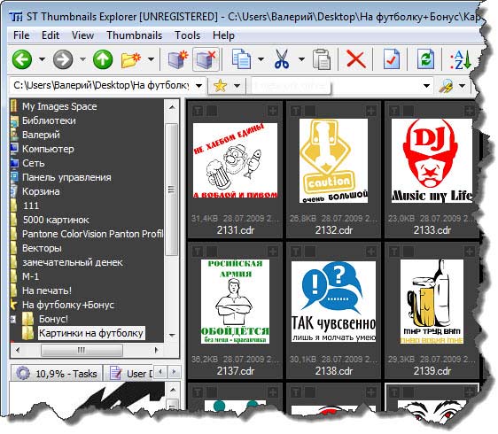Open the Favorites star dropdown arrow
Screen dimensions: 498x434
tap(237, 86)
